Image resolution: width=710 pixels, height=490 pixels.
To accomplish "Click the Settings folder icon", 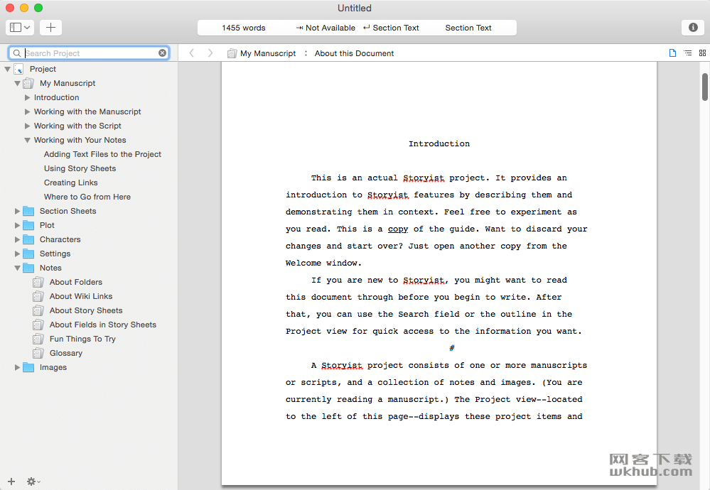I will [28, 254].
